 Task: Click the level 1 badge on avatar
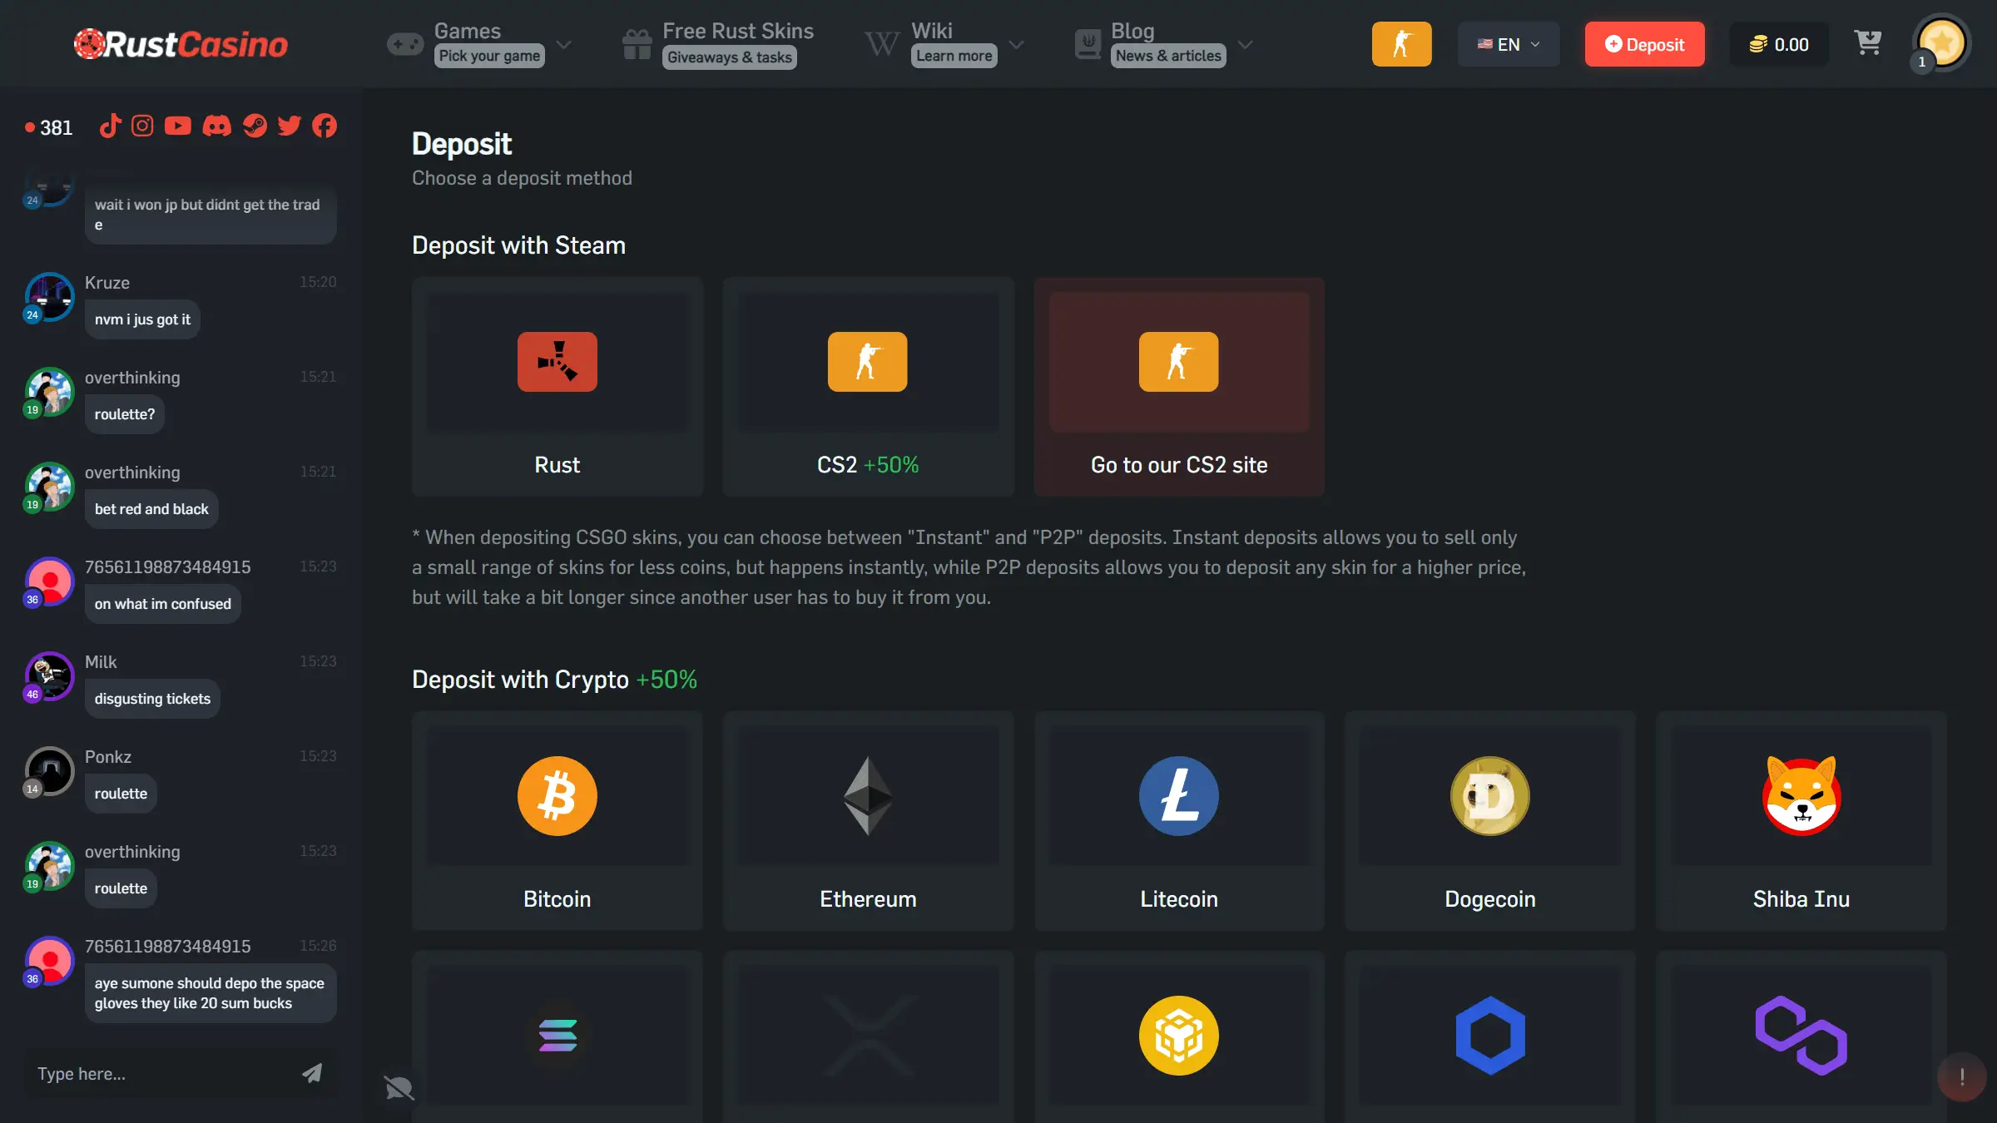(1922, 62)
